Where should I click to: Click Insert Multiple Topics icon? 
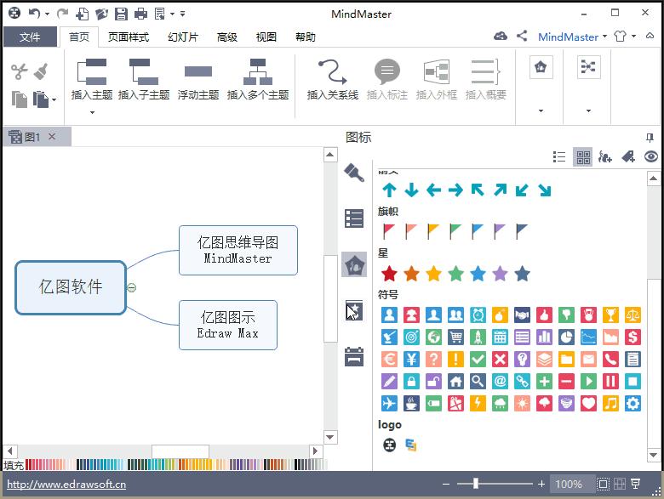tap(257, 71)
